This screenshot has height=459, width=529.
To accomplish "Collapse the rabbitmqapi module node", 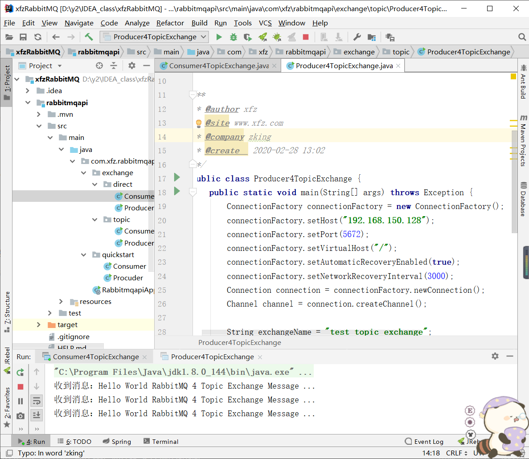I will click(x=28, y=102).
